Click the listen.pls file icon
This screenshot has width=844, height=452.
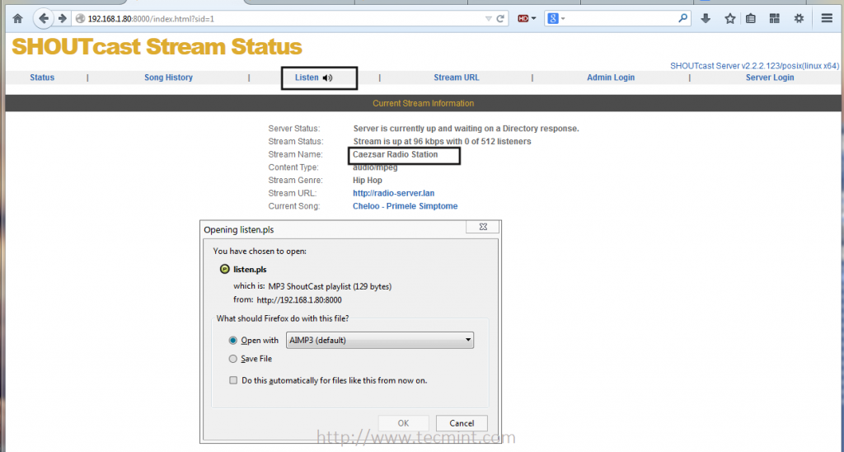coord(224,269)
